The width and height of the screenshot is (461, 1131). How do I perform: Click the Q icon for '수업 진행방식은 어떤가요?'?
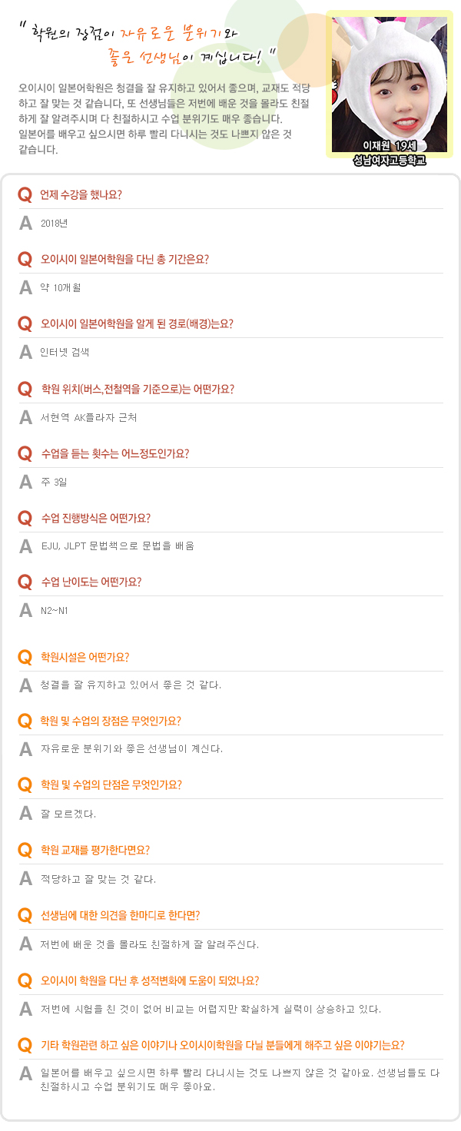[25, 518]
